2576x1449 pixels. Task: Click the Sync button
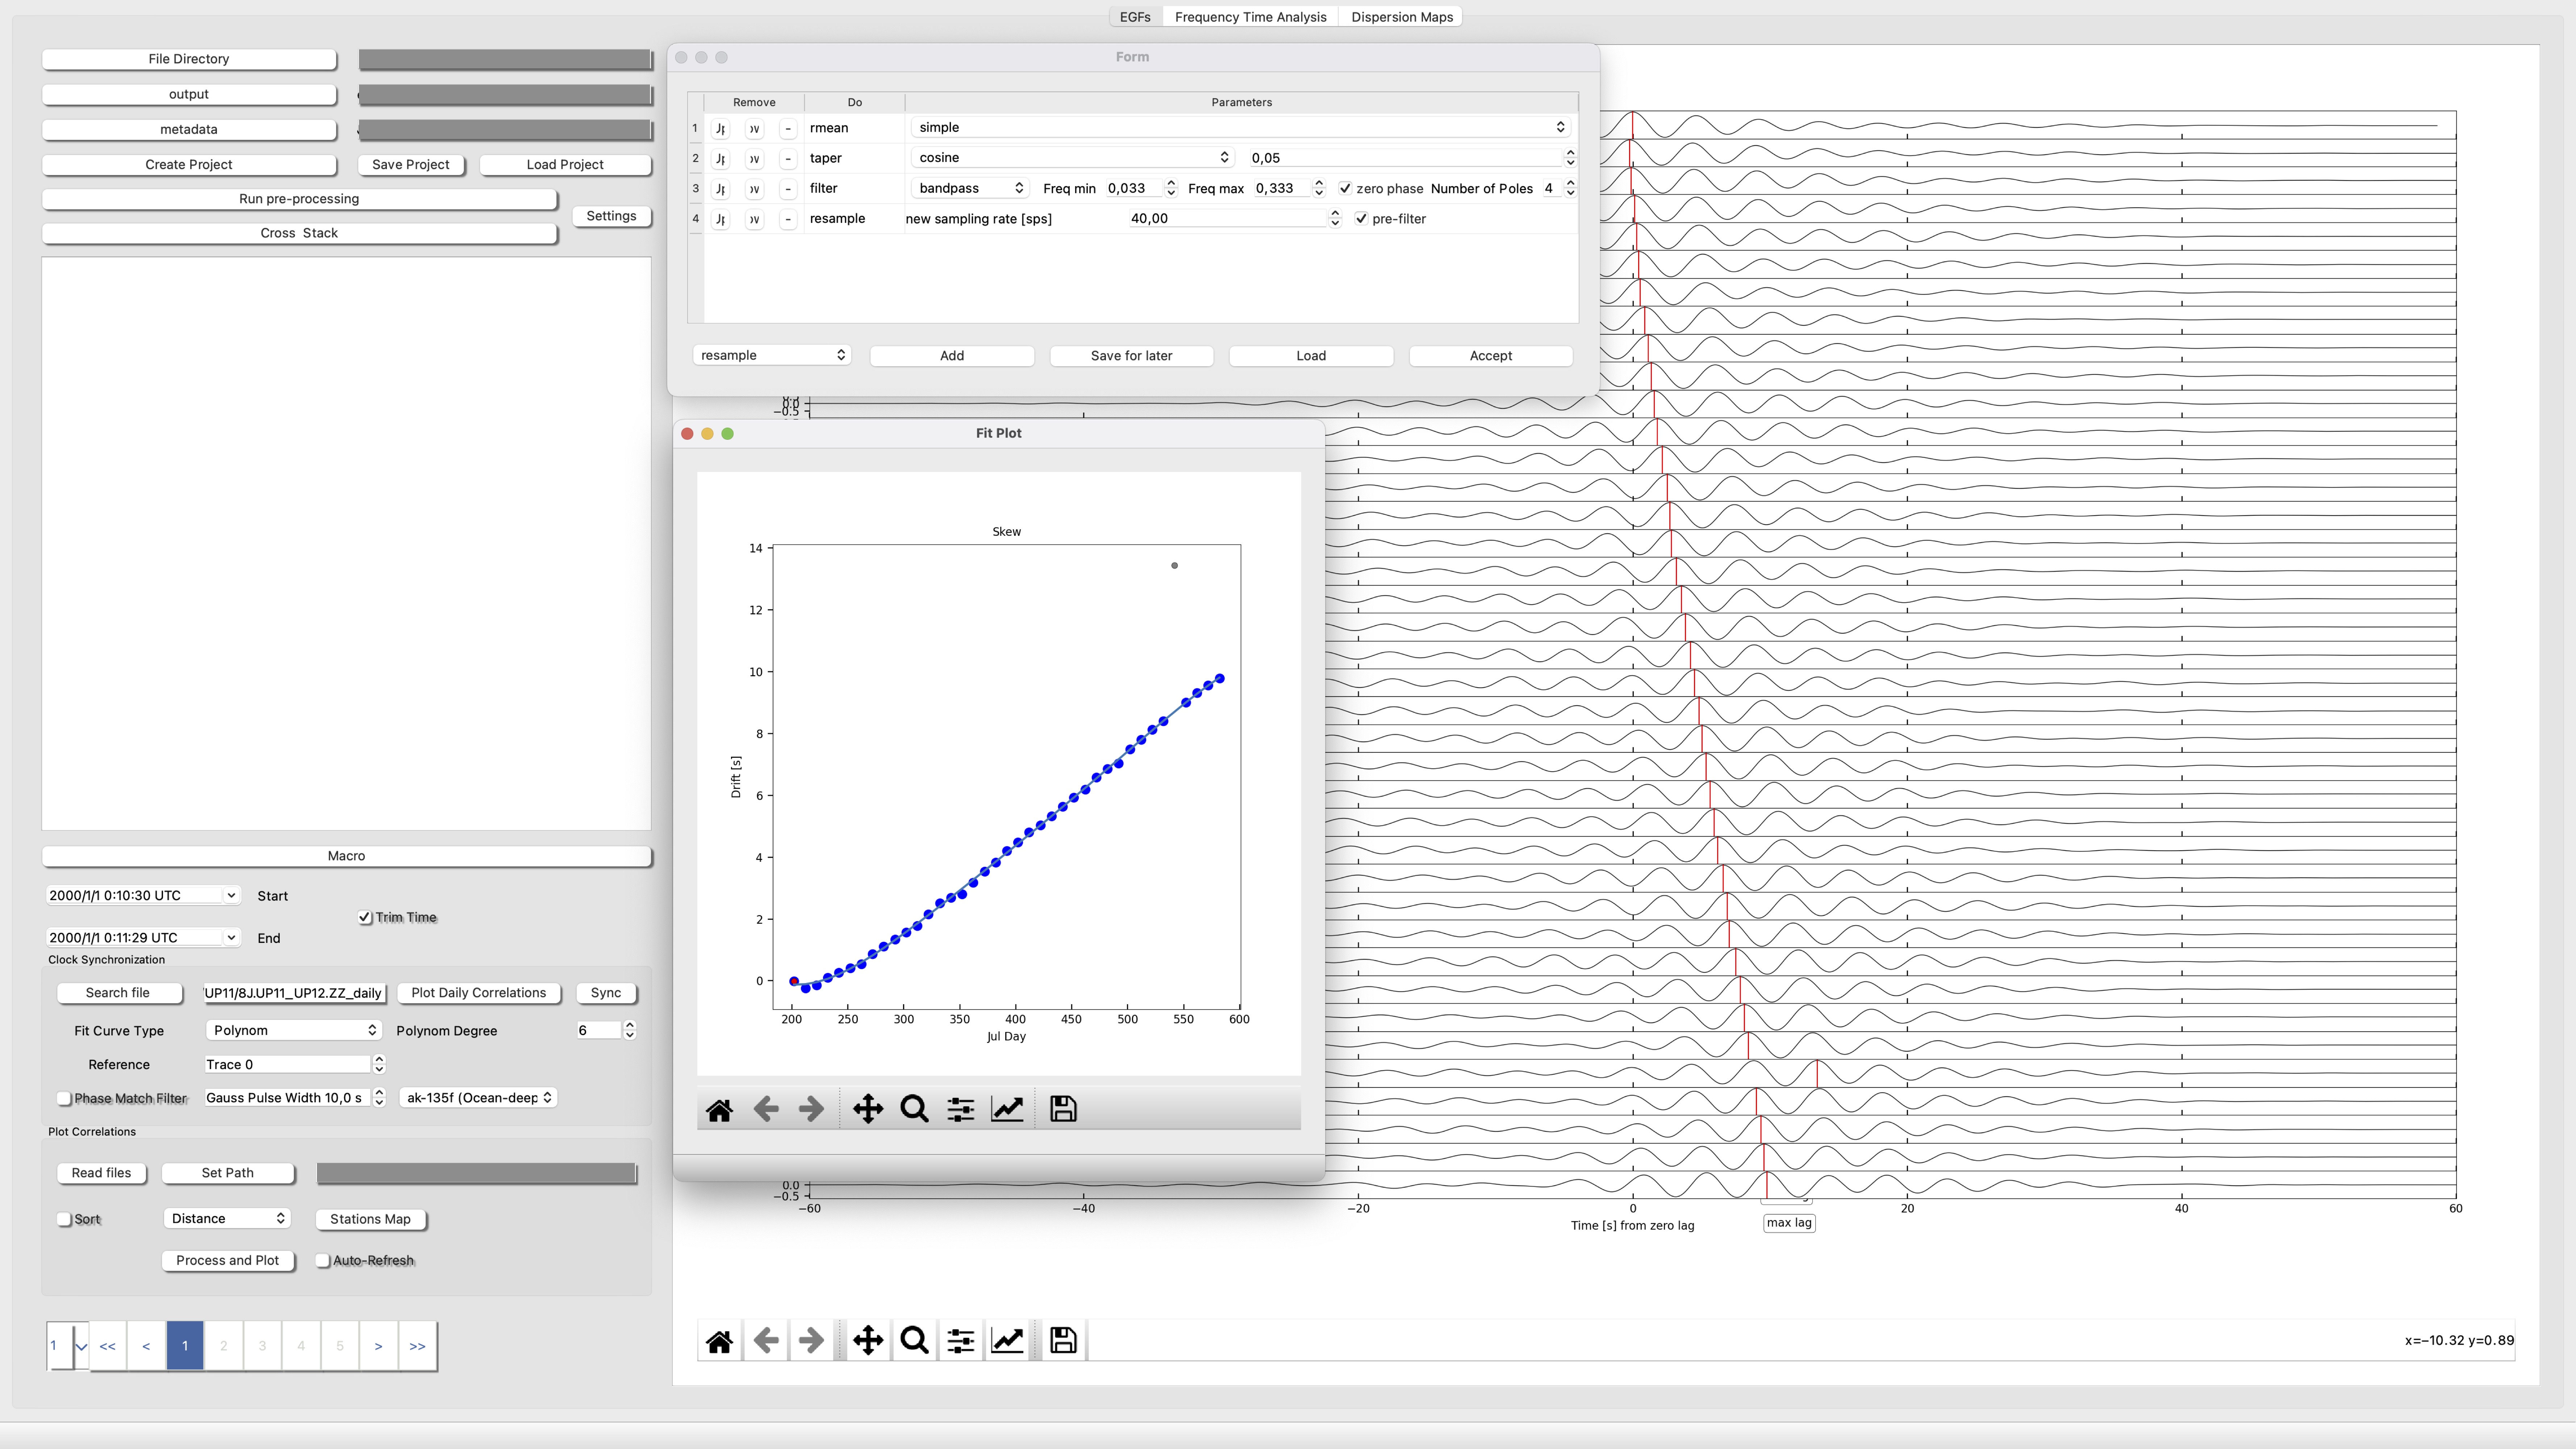tap(606, 993)
